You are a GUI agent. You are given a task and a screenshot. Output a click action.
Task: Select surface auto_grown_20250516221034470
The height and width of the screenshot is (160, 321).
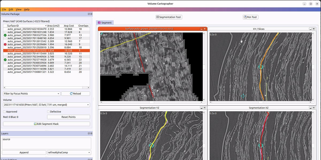(x=46, y=29)
